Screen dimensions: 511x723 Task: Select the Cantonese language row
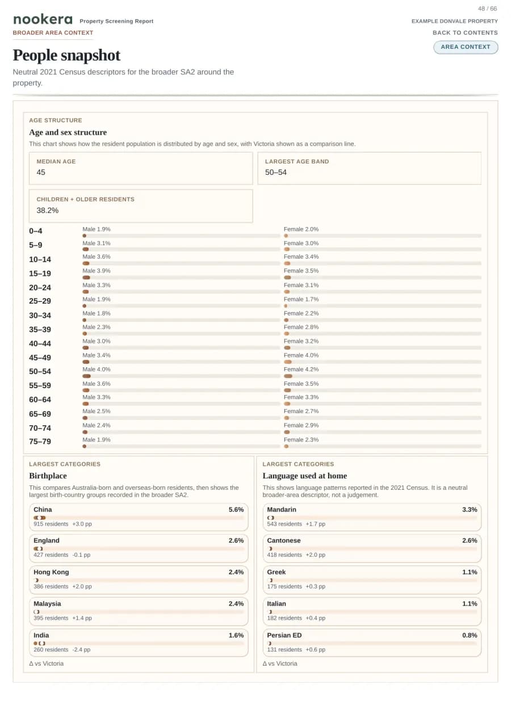pos(372,548)
